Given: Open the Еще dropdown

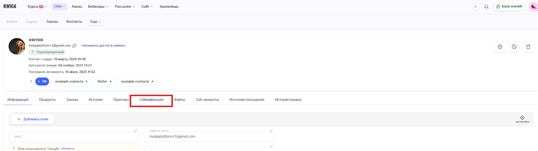Looking at the screenshot, I should pyautogui.click(x=95, y=22).
